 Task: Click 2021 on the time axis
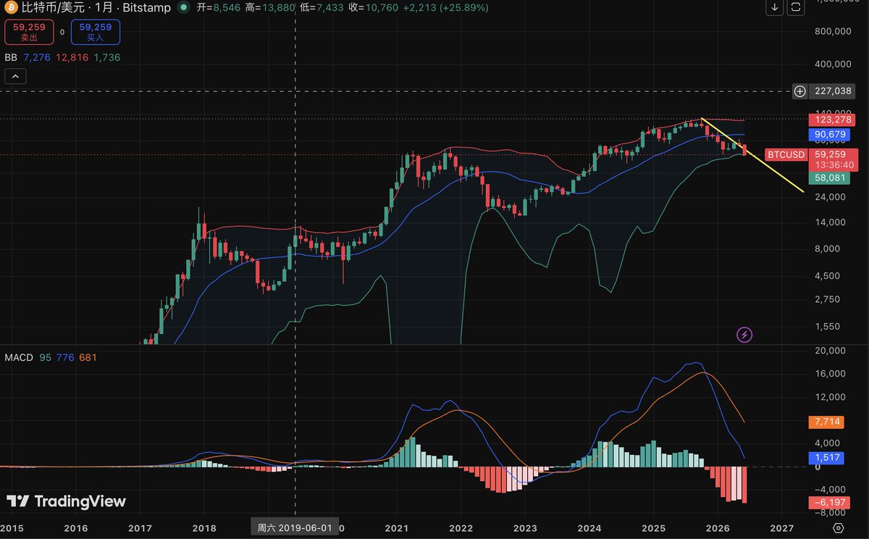point(397,528)
